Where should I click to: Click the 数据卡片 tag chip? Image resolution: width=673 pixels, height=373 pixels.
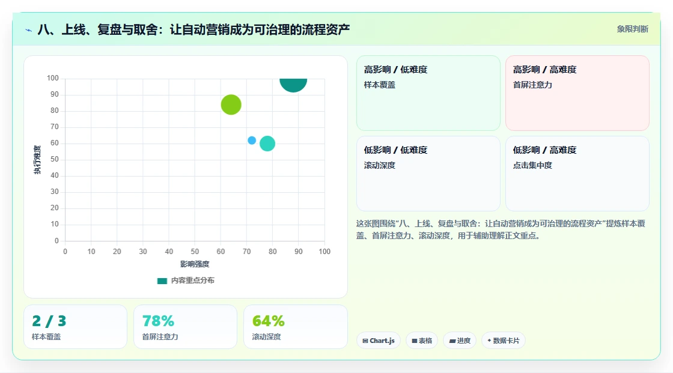504,341
